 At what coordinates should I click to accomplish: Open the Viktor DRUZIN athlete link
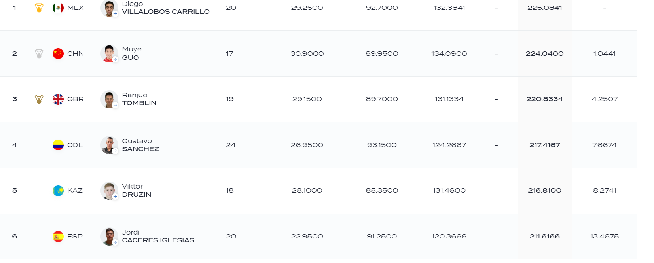[136, 190]
